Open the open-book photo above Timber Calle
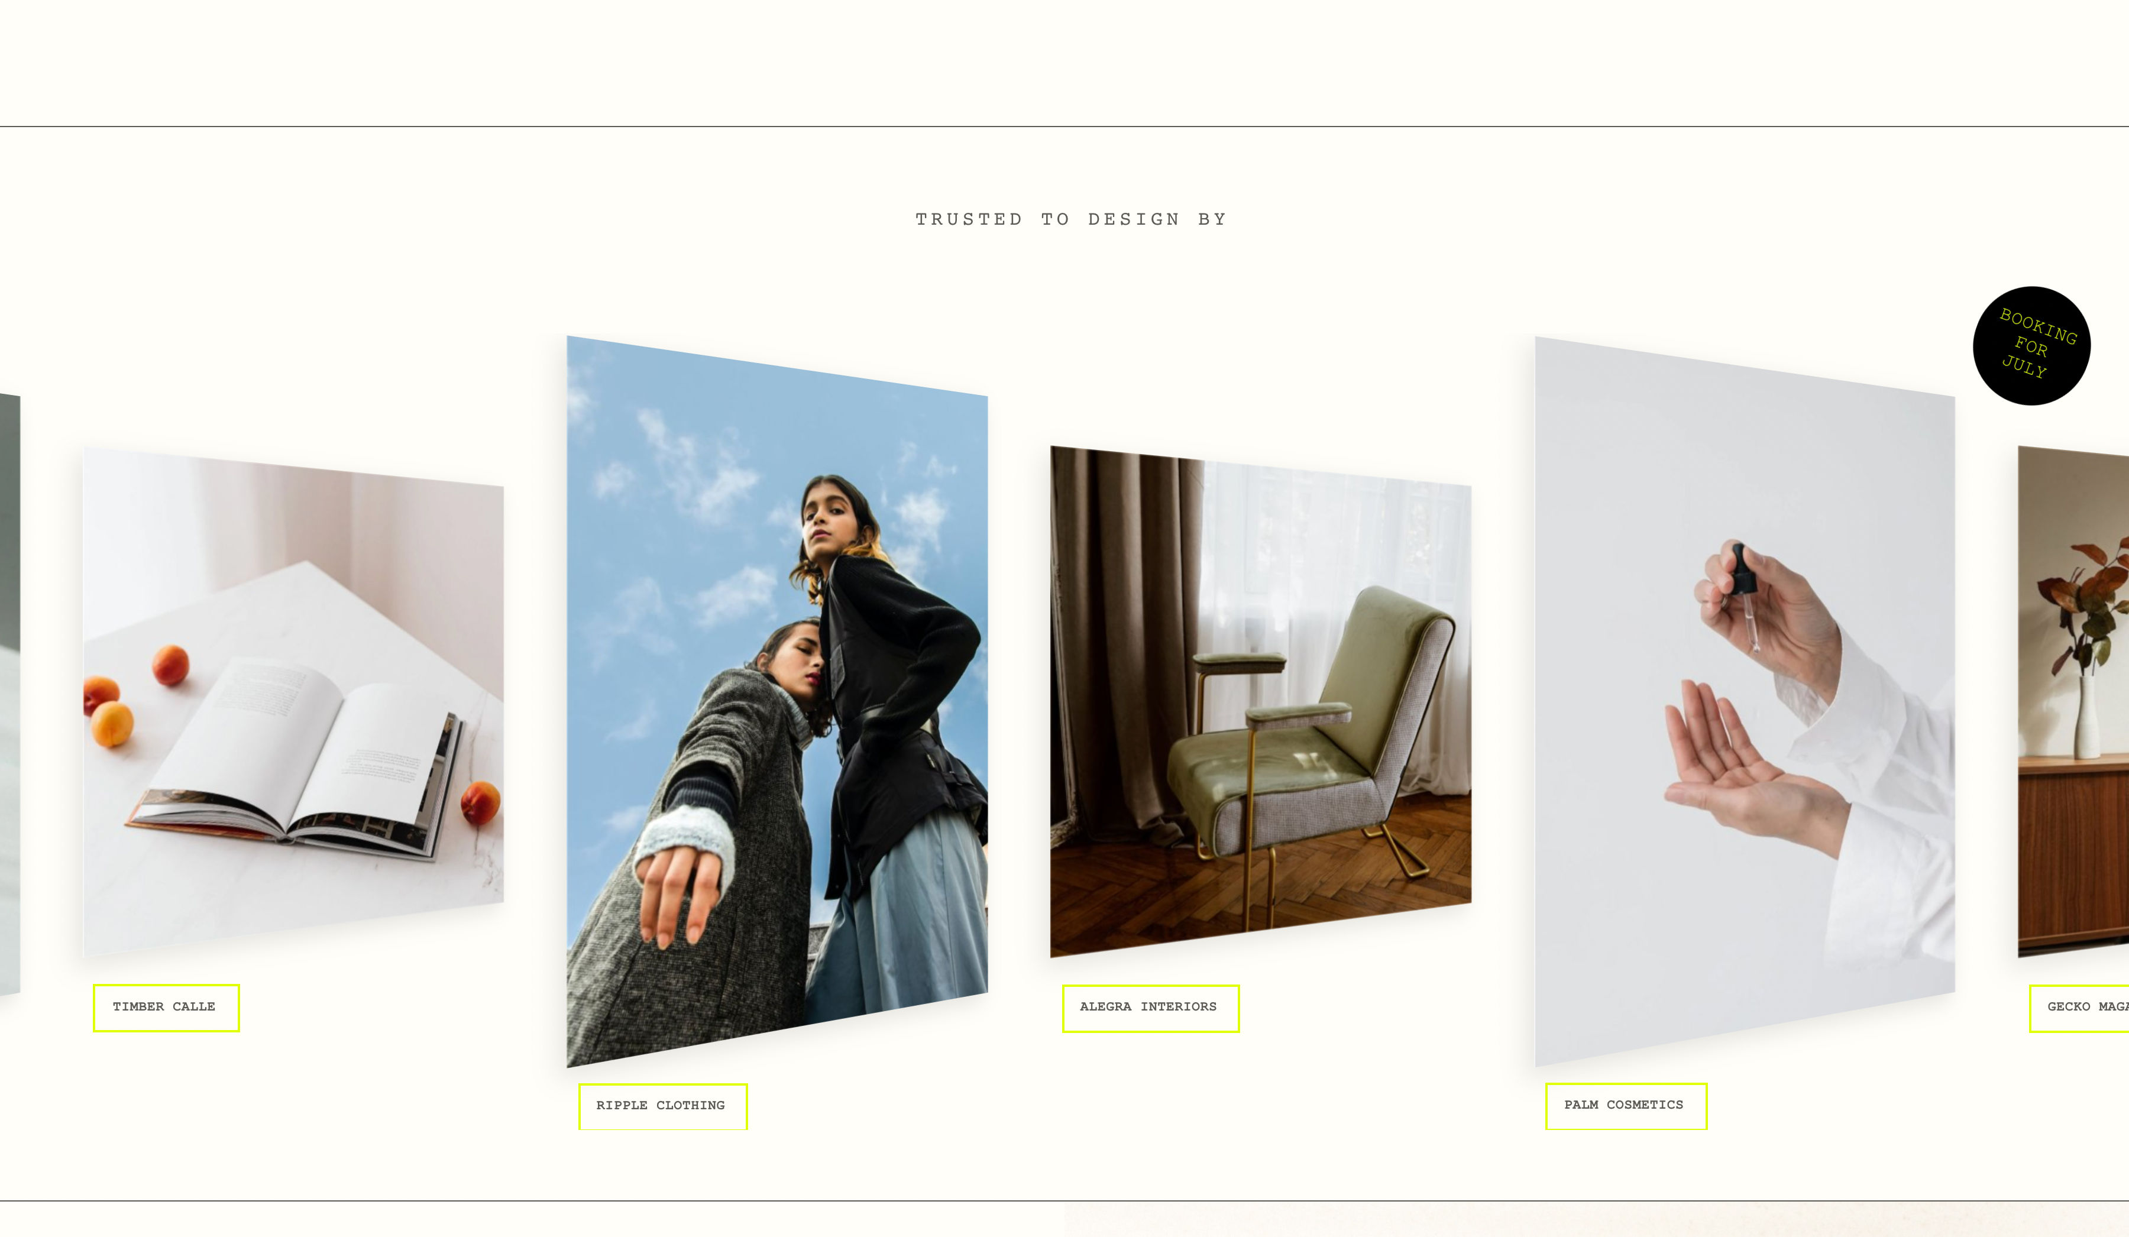The width and height of the screenshot is (2129, 1237). pos(293,701)
